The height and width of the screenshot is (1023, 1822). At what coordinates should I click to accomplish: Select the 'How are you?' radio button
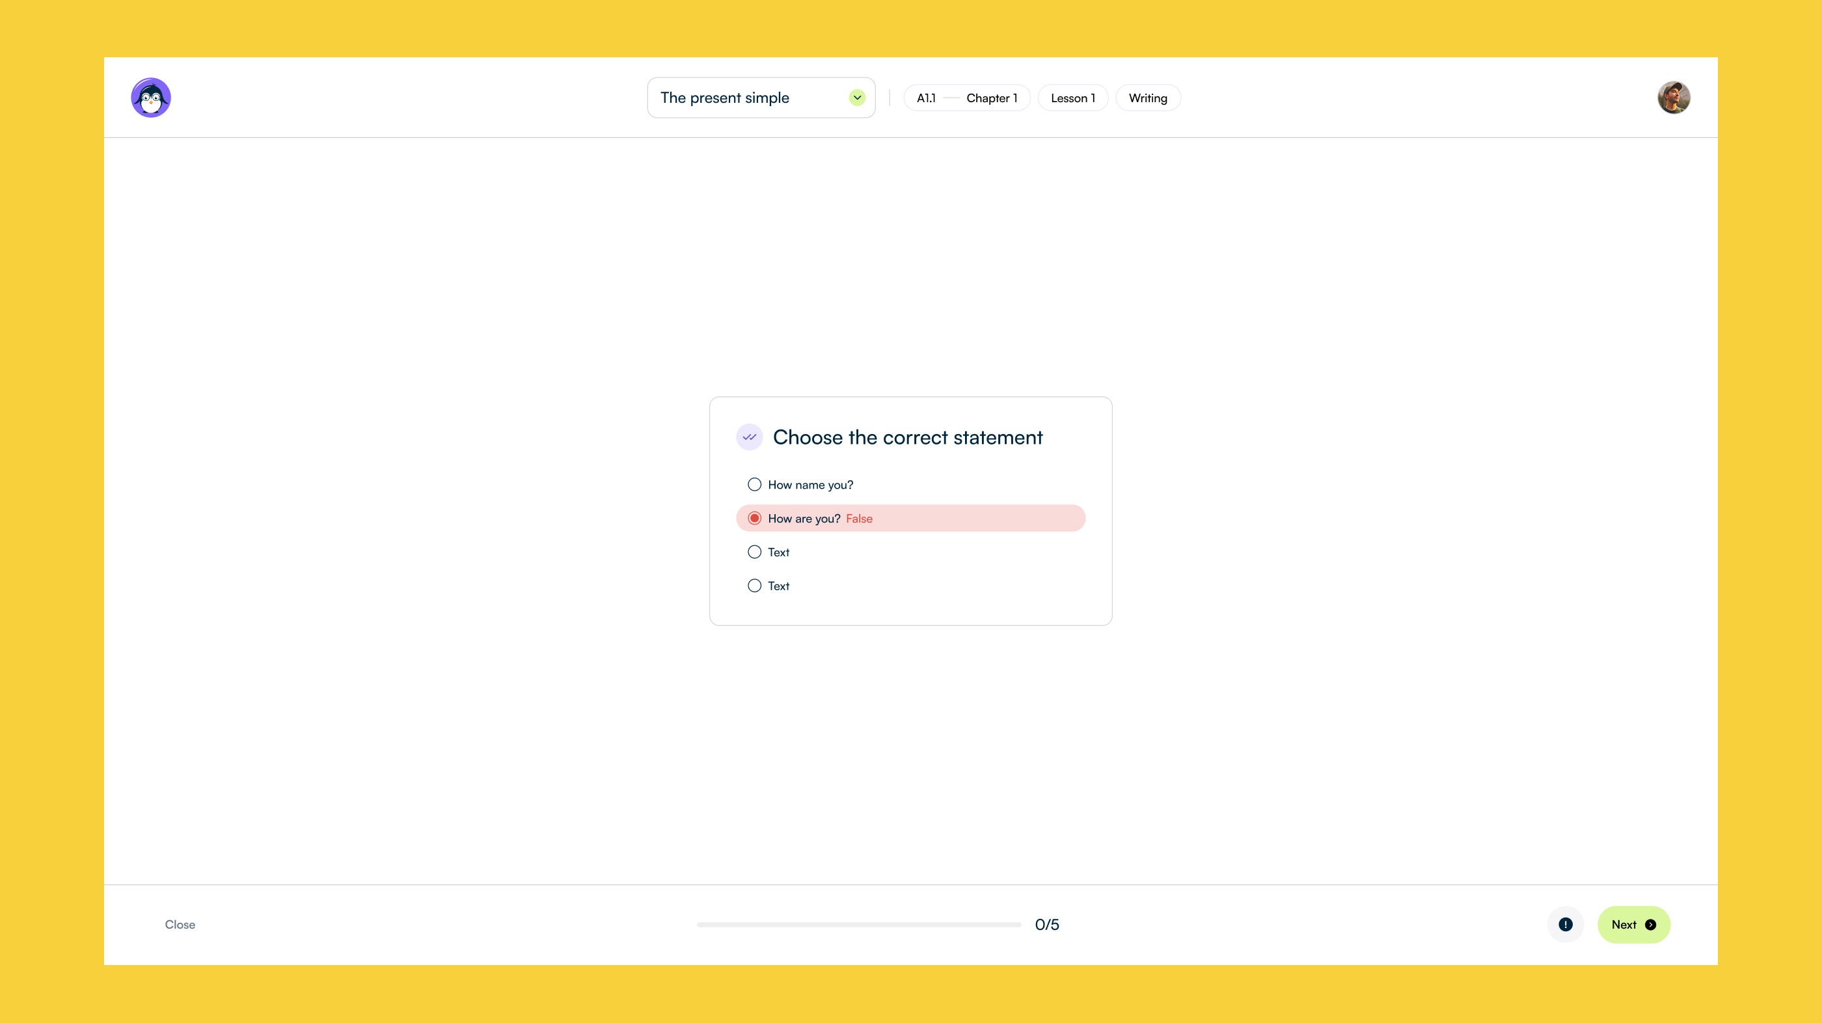pos(755,519)
